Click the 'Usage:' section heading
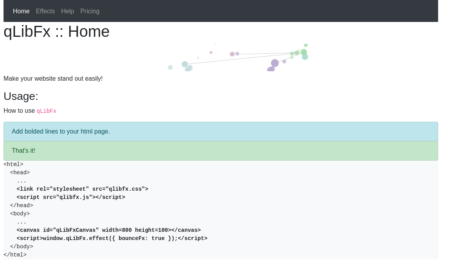The image size is (453, 280). [21, 96]
